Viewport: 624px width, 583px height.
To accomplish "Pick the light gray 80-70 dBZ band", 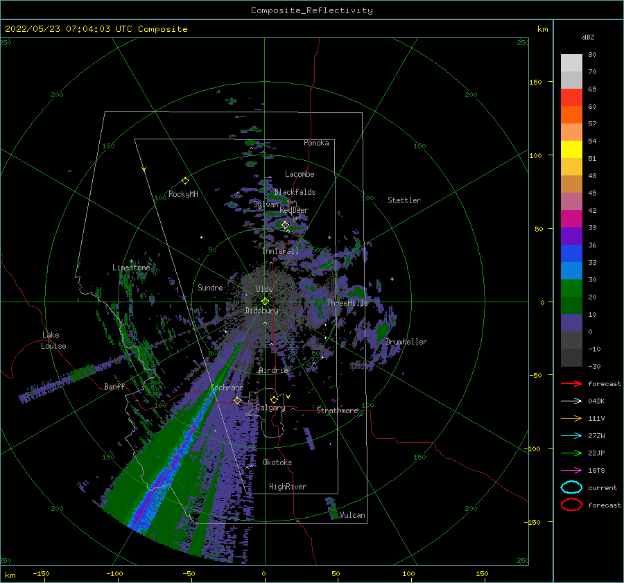I will [571, 63].
